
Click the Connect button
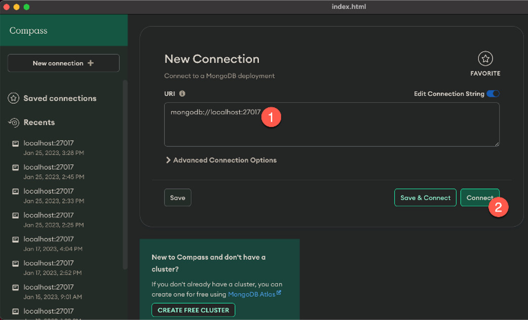(480, 197)
